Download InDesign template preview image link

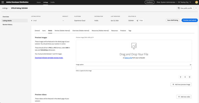[49, 58]
